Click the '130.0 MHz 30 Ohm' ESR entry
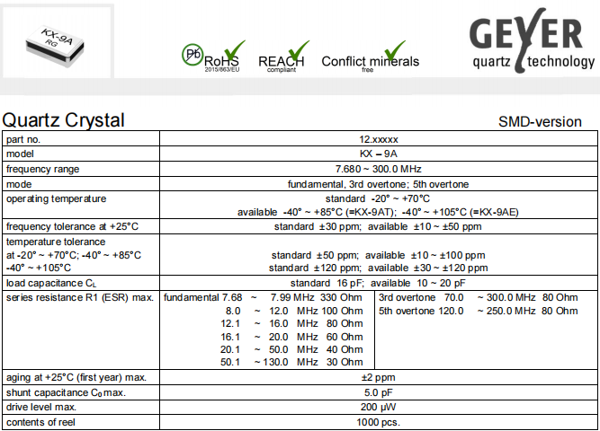The height and width of the screenshot is (431, 600). (x=313, y=362)
